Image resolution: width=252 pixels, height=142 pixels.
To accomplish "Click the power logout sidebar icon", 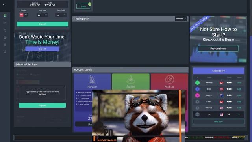I will tap(5, 52).
